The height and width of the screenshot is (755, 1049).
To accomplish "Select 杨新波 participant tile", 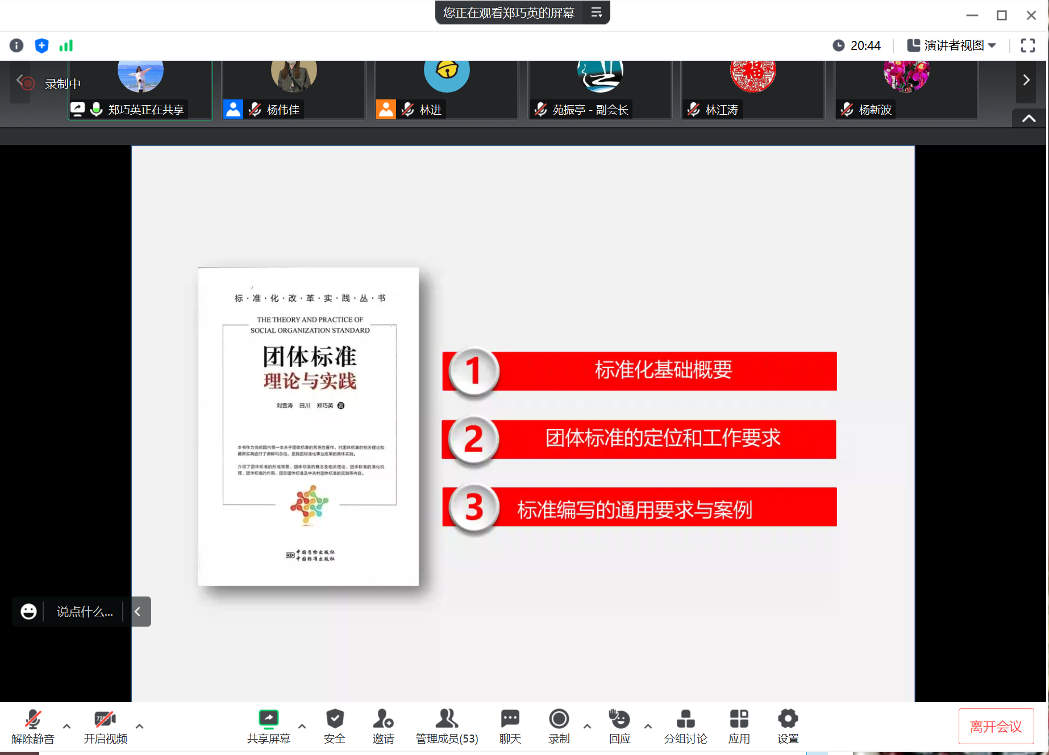I will point(906,90).
